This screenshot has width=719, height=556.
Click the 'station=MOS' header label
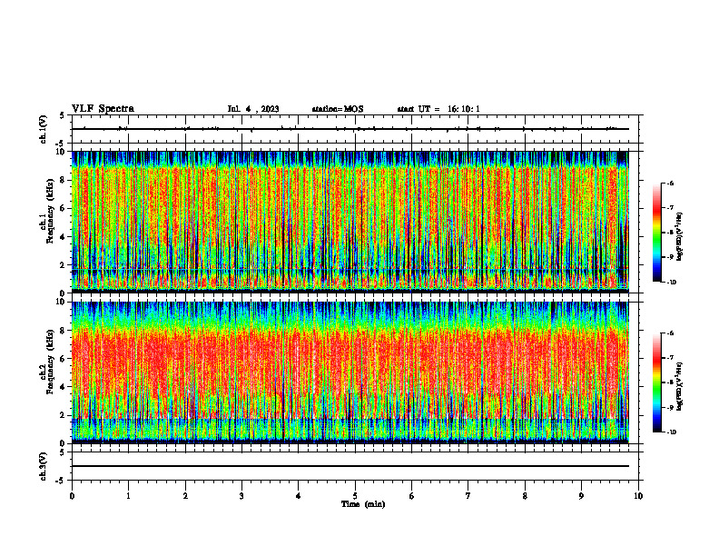click(x=338, y=109)
